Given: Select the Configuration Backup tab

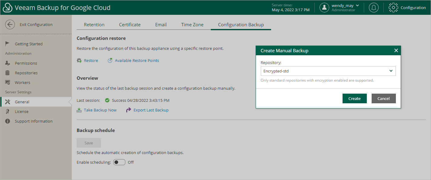Looking at the screenshot, I should [241, 25].
